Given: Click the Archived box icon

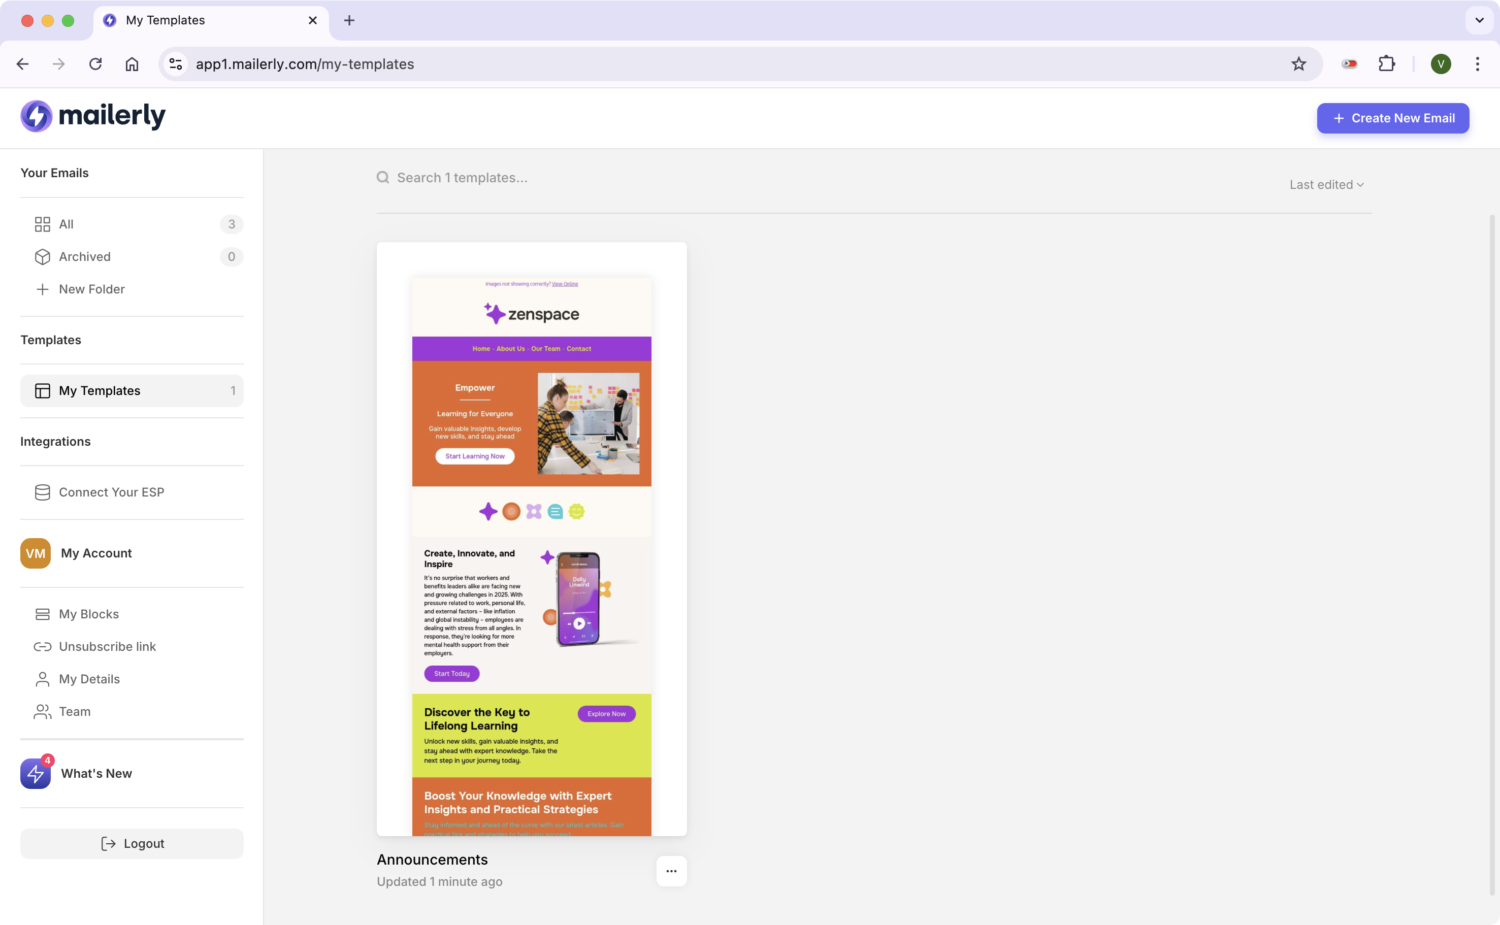Looking at the screenshot, I should [x=42, y=256].
